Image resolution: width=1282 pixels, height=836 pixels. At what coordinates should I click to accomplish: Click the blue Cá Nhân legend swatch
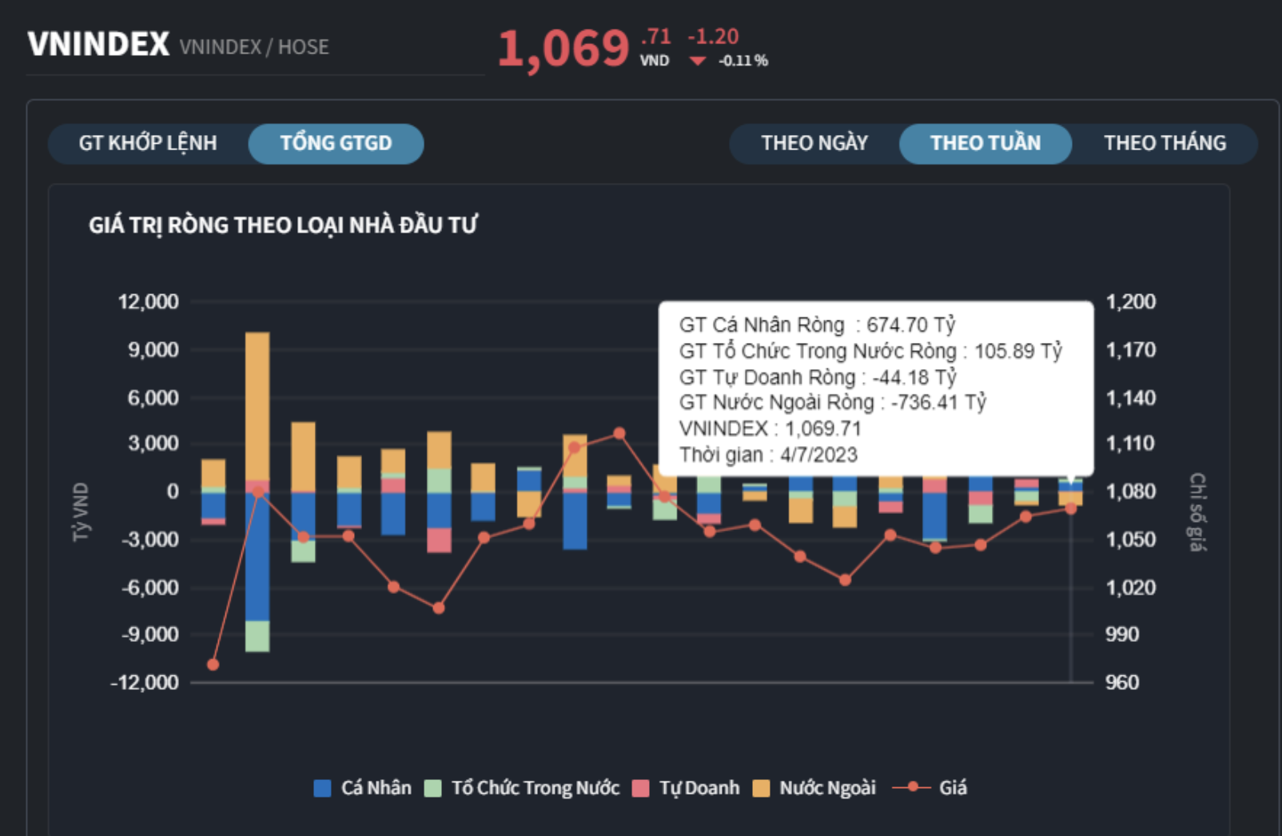click(322, 788)
